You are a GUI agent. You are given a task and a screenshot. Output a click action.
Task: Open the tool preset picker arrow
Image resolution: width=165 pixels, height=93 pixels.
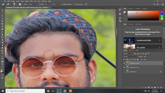click(x=10, y=4)
